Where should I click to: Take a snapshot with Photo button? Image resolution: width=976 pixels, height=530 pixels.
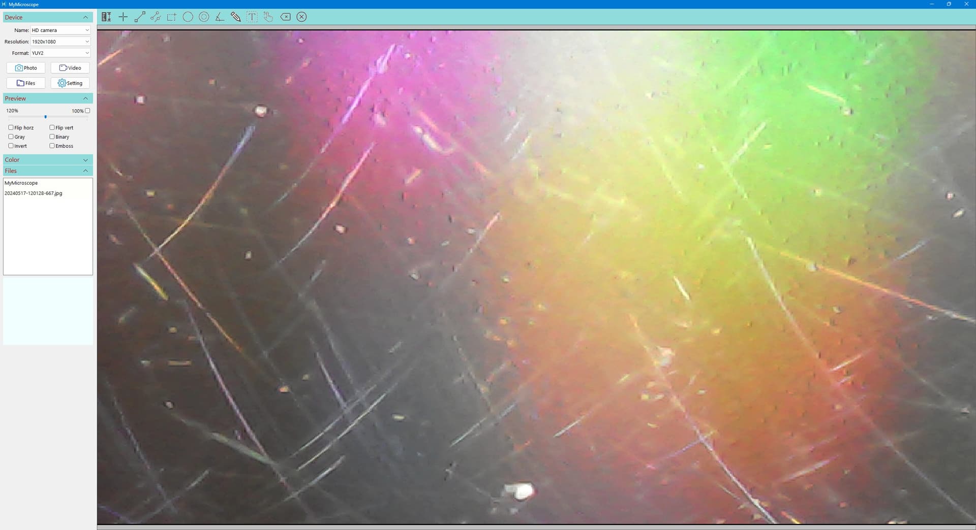tap(26, 68)
